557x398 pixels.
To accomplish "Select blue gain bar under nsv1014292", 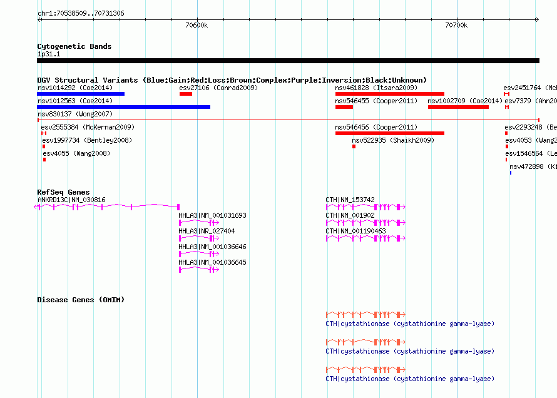I will [x=81, y=94].
